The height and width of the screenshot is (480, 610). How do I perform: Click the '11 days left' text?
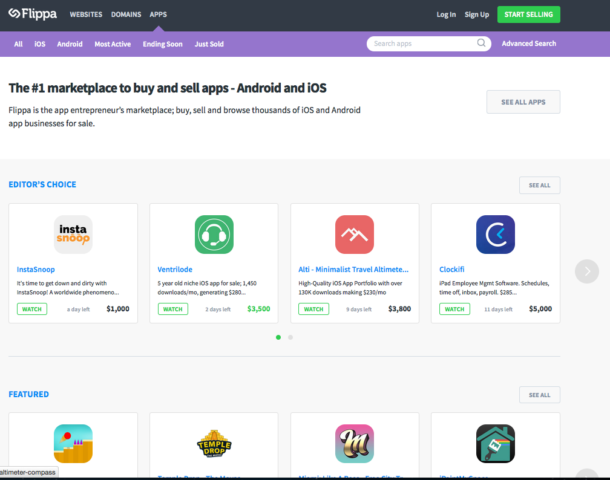[499, 310]
